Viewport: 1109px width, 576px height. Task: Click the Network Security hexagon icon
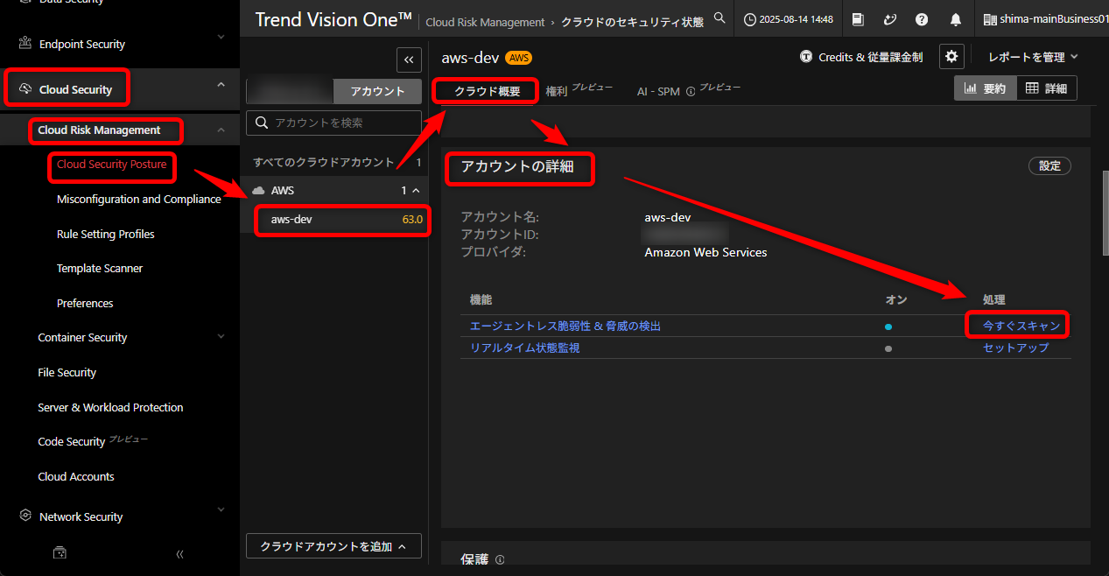pyautogui.click(x=24, y=516)
